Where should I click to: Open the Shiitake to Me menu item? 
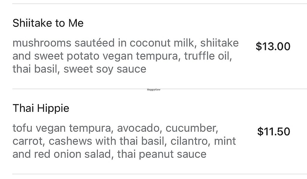coord(48,23)
